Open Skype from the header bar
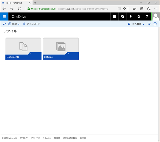This screenshot has width=160, height=142. [x=123, y=16]
